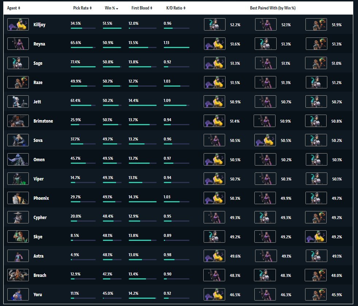Open the Brimstone agent name link

point(43,121)
